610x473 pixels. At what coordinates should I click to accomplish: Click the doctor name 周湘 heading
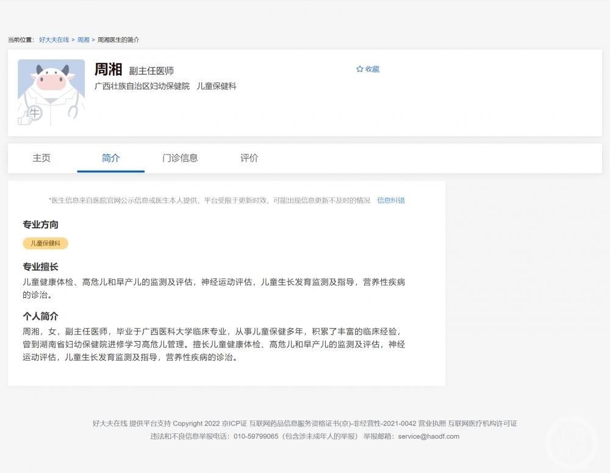pos(108,70)
